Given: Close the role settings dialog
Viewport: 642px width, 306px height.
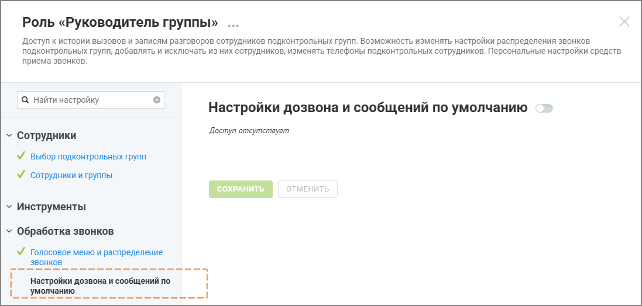Looking at the screenshot, I should (x=624, y=22).
